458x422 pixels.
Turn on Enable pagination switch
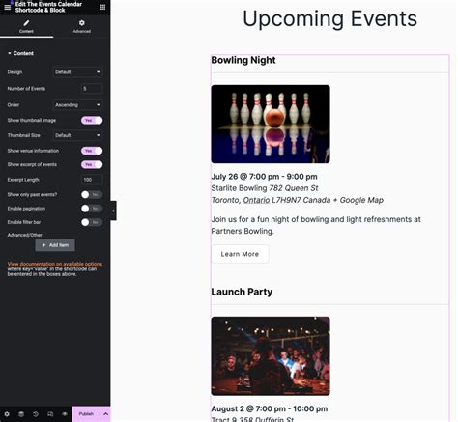click(x=92, y=209)
